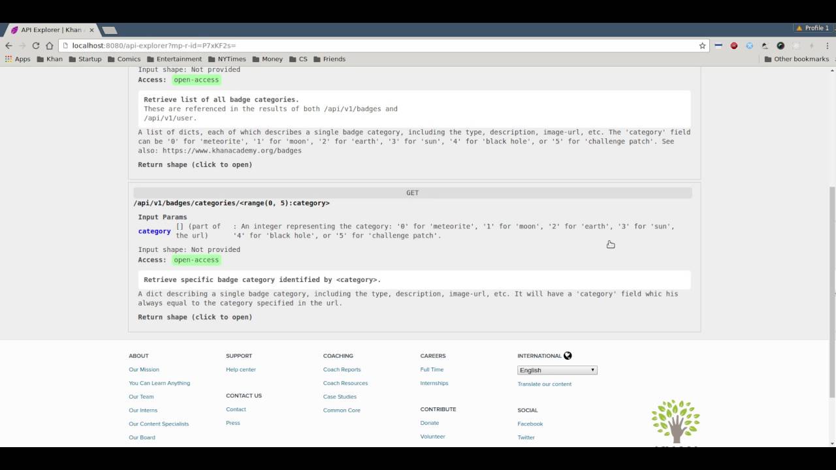Expand Return shape under badge categories list
836x470 pixels.
(x=195, y=164)
